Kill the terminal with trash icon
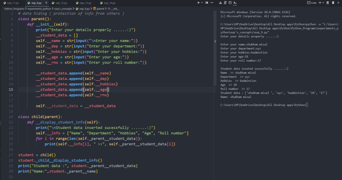The height and width of the screenshot is (180, 342). [x=333, y=3]
